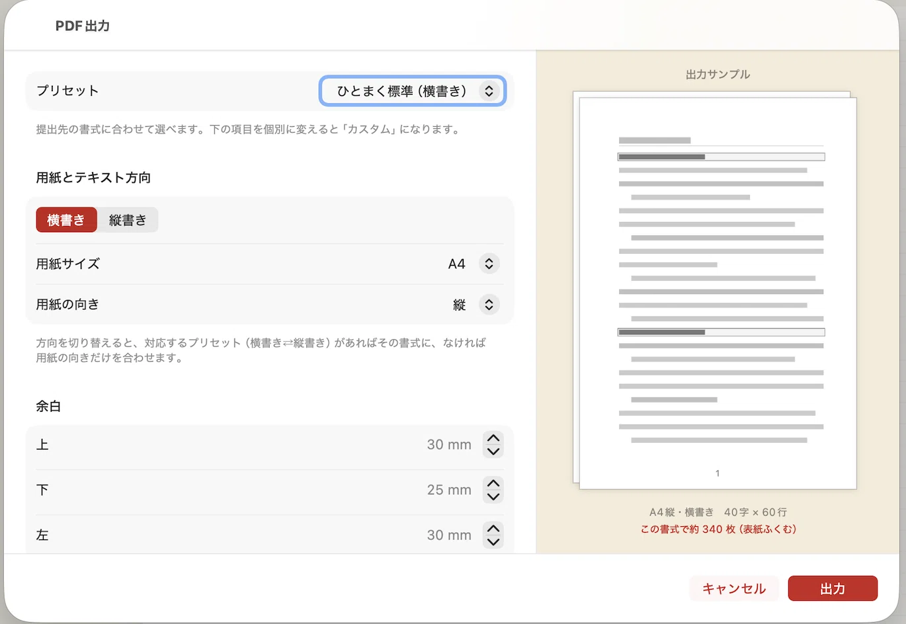Increase top margin with up arrow

click(493, 438)
